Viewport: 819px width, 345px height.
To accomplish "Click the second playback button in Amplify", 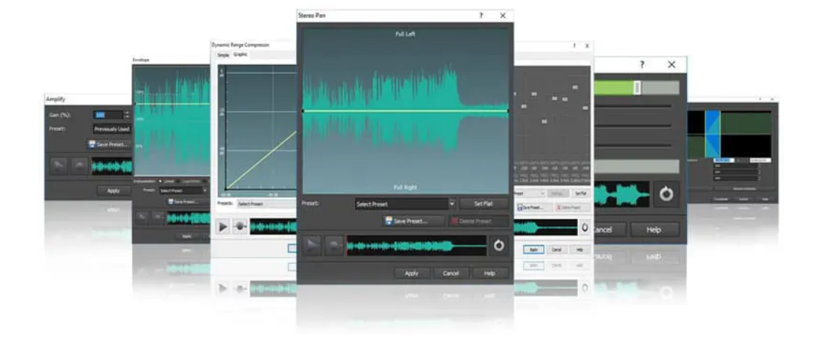I will pos(79,166).
